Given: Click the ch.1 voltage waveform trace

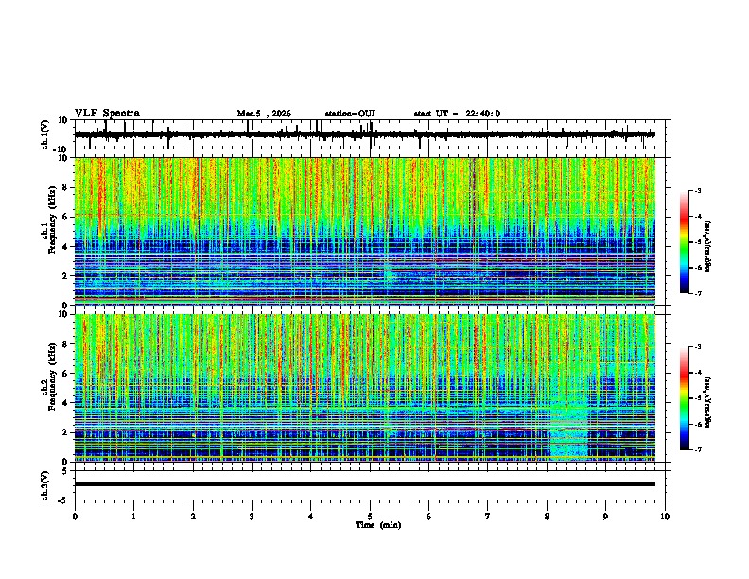Looking at the screenshot, I should click(x=365, y=134).
